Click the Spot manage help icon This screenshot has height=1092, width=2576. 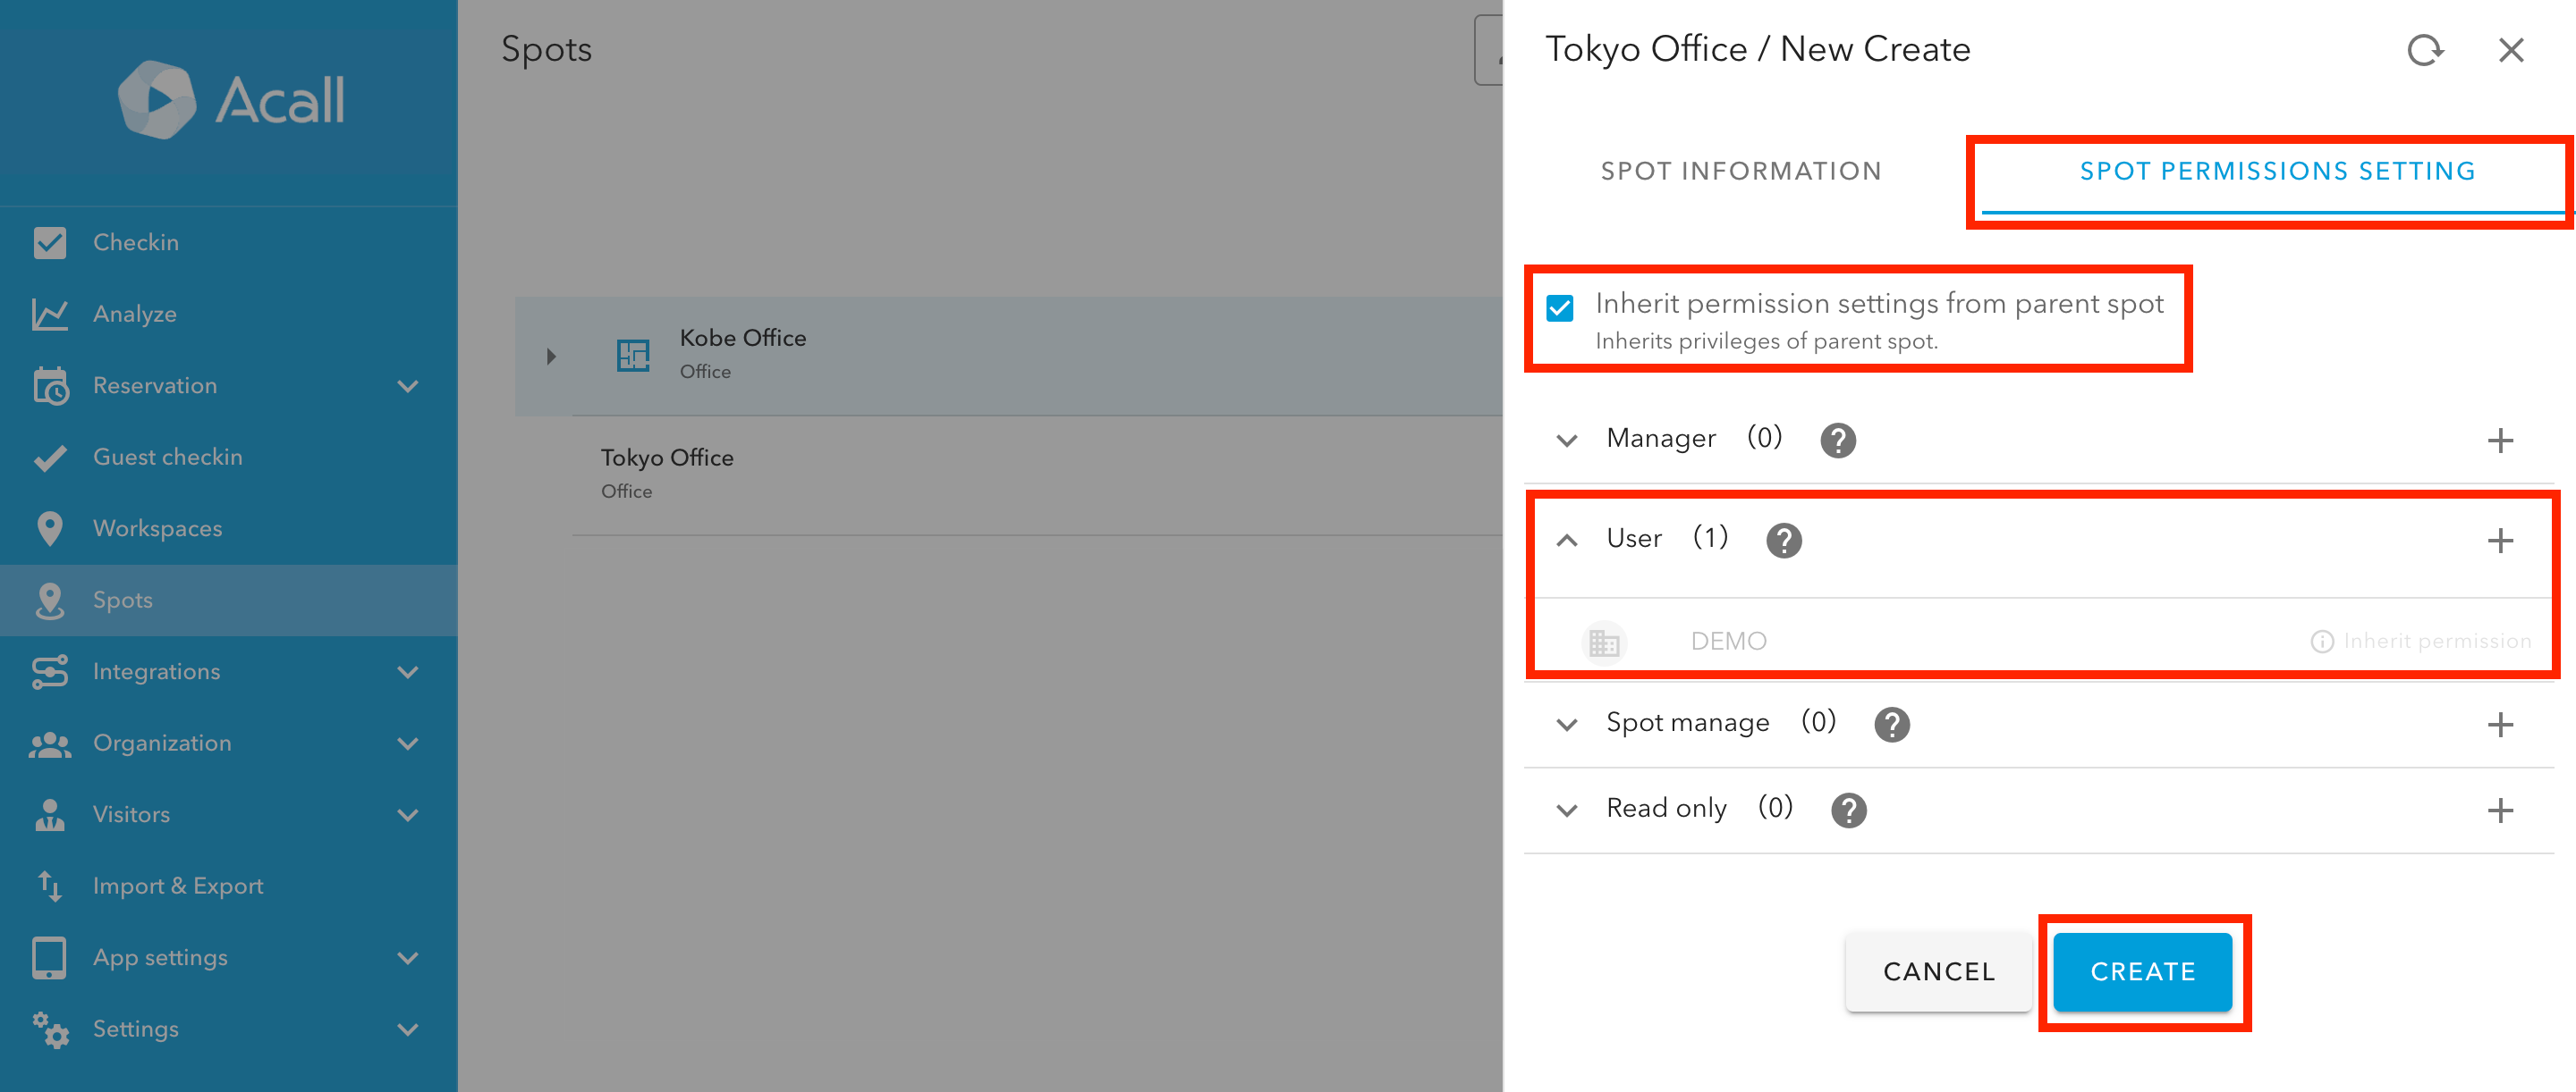1890,725
